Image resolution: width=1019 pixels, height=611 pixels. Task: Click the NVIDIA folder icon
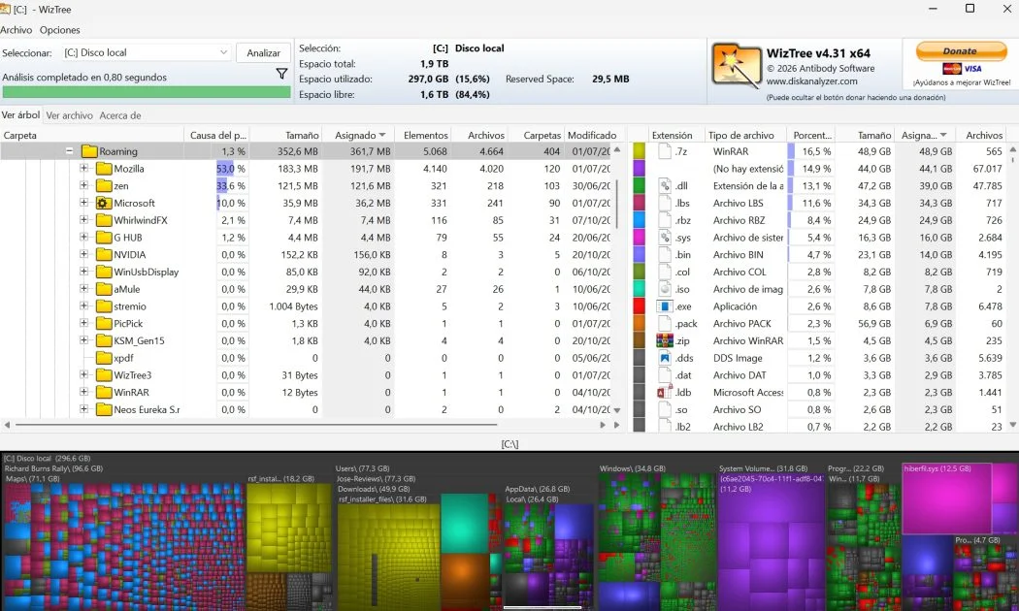coord(104,254)
